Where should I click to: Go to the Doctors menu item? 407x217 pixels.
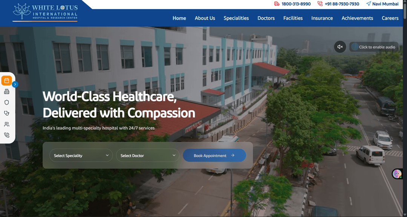[266, 18]
